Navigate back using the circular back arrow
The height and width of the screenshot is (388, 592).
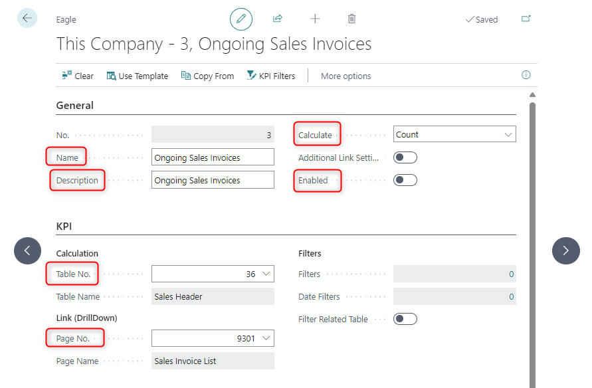[x=27, y=17]
